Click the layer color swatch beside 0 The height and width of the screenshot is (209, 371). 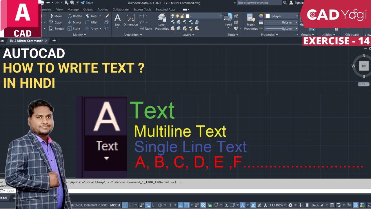pos(187,16)
